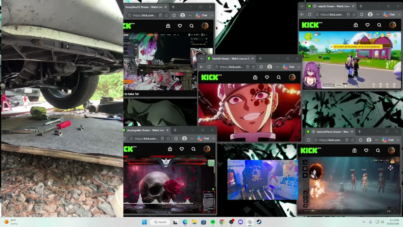Screen dimensions: 403x227
Task: Open Copilot Chat in the ImmoralFlame window
Action: pos(388,140)
